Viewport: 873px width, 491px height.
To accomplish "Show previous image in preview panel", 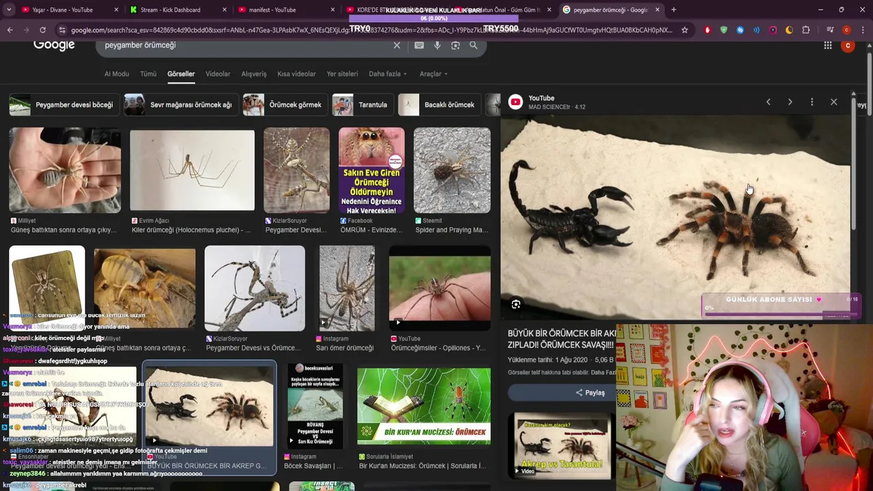I will tap(768, 102).
